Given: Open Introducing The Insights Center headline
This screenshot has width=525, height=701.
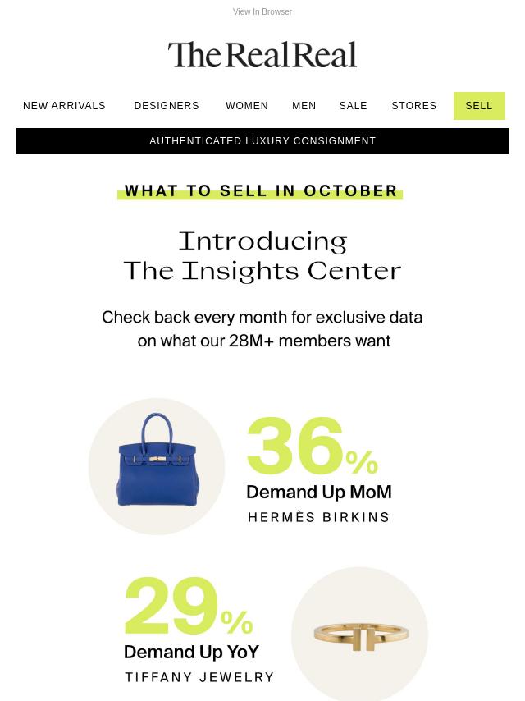Looking at the screenshot, I should point(262,255).
